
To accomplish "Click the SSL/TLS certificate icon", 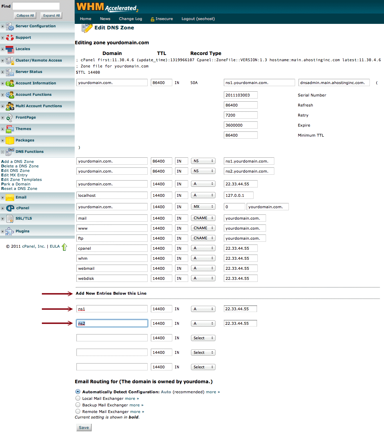I will (10, 219).
